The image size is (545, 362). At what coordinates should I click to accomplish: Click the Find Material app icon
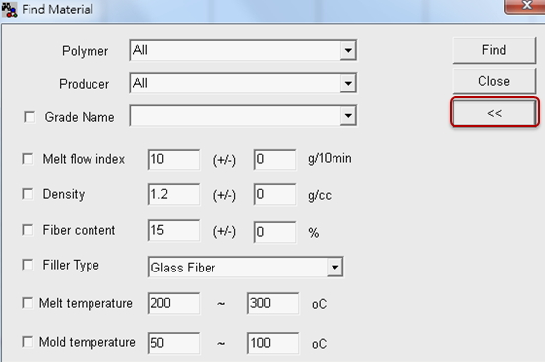tap(9, 10)
